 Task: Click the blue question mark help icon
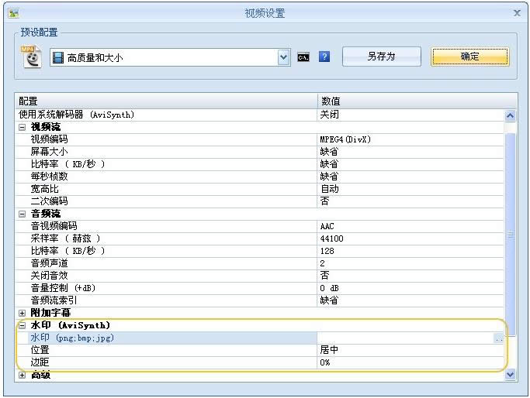tap(324, 57)
